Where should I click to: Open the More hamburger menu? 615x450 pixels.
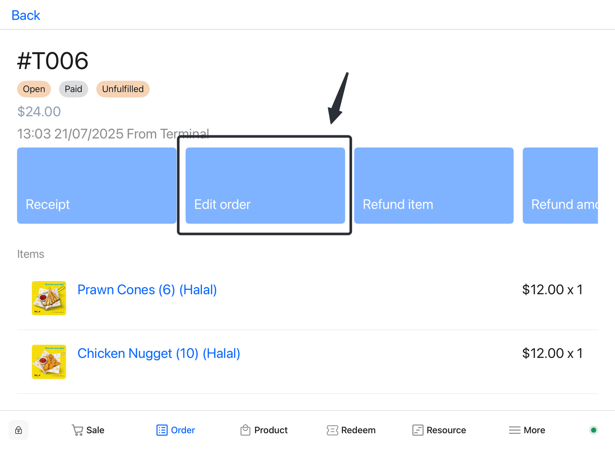point(515,430)
